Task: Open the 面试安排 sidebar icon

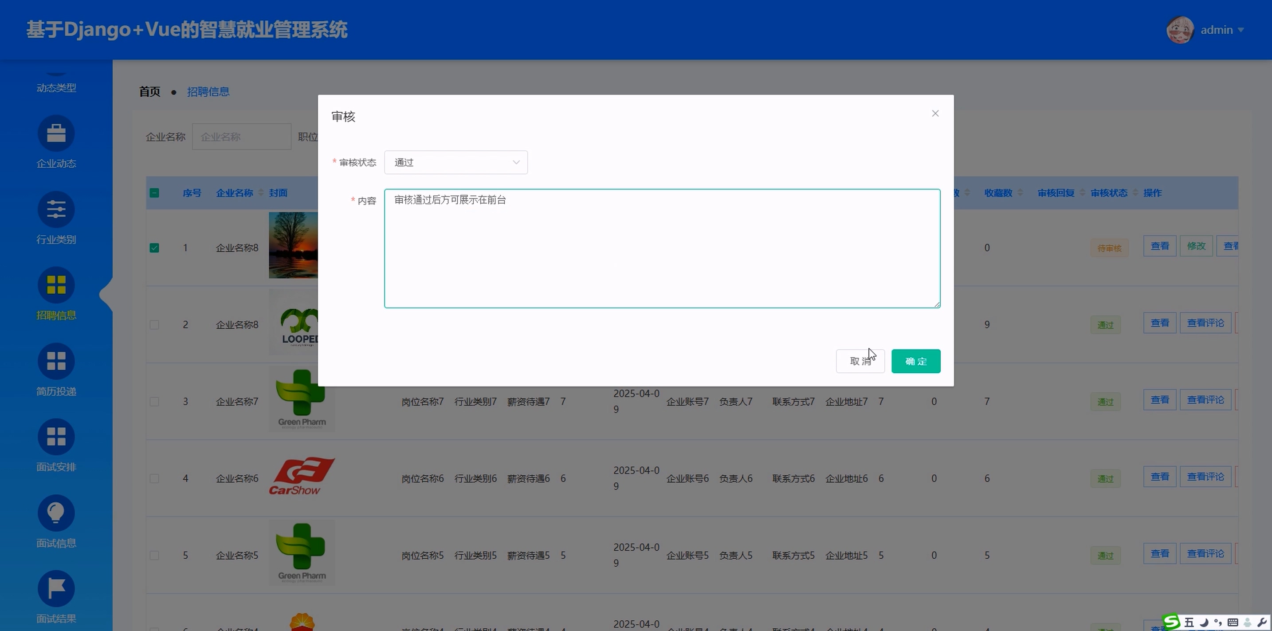Action: [56, 437]
